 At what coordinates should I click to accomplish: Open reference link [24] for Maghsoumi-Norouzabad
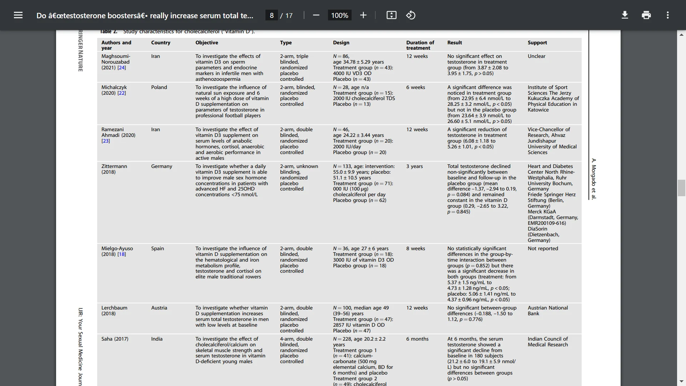(x=121, y=68)
